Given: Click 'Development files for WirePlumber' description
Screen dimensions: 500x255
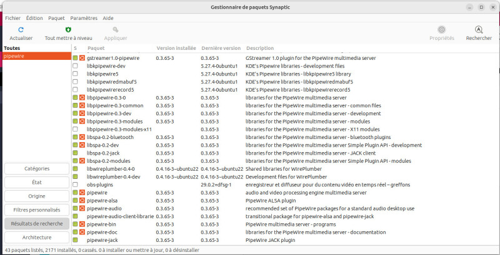Looking at the screenshot, I should tap(286, 177).
